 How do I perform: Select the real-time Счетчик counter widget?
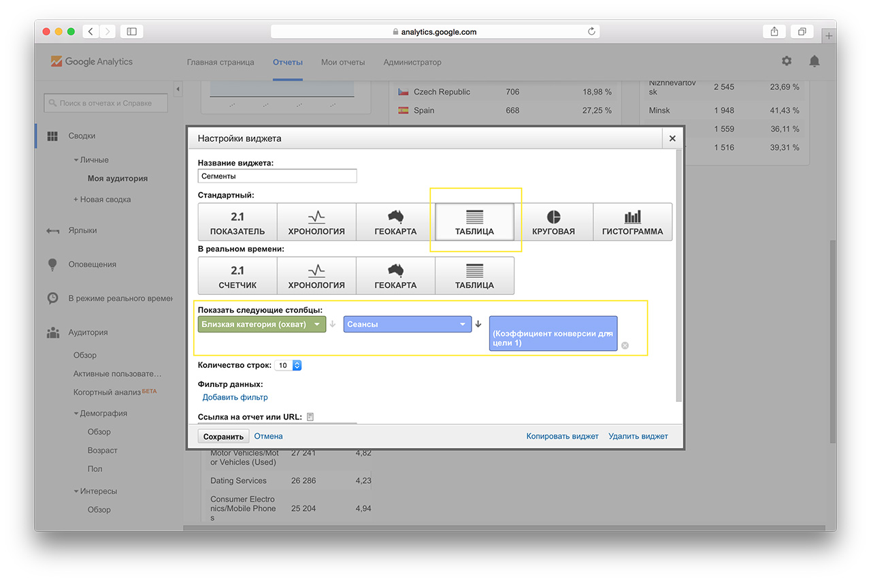click(237, 276)
